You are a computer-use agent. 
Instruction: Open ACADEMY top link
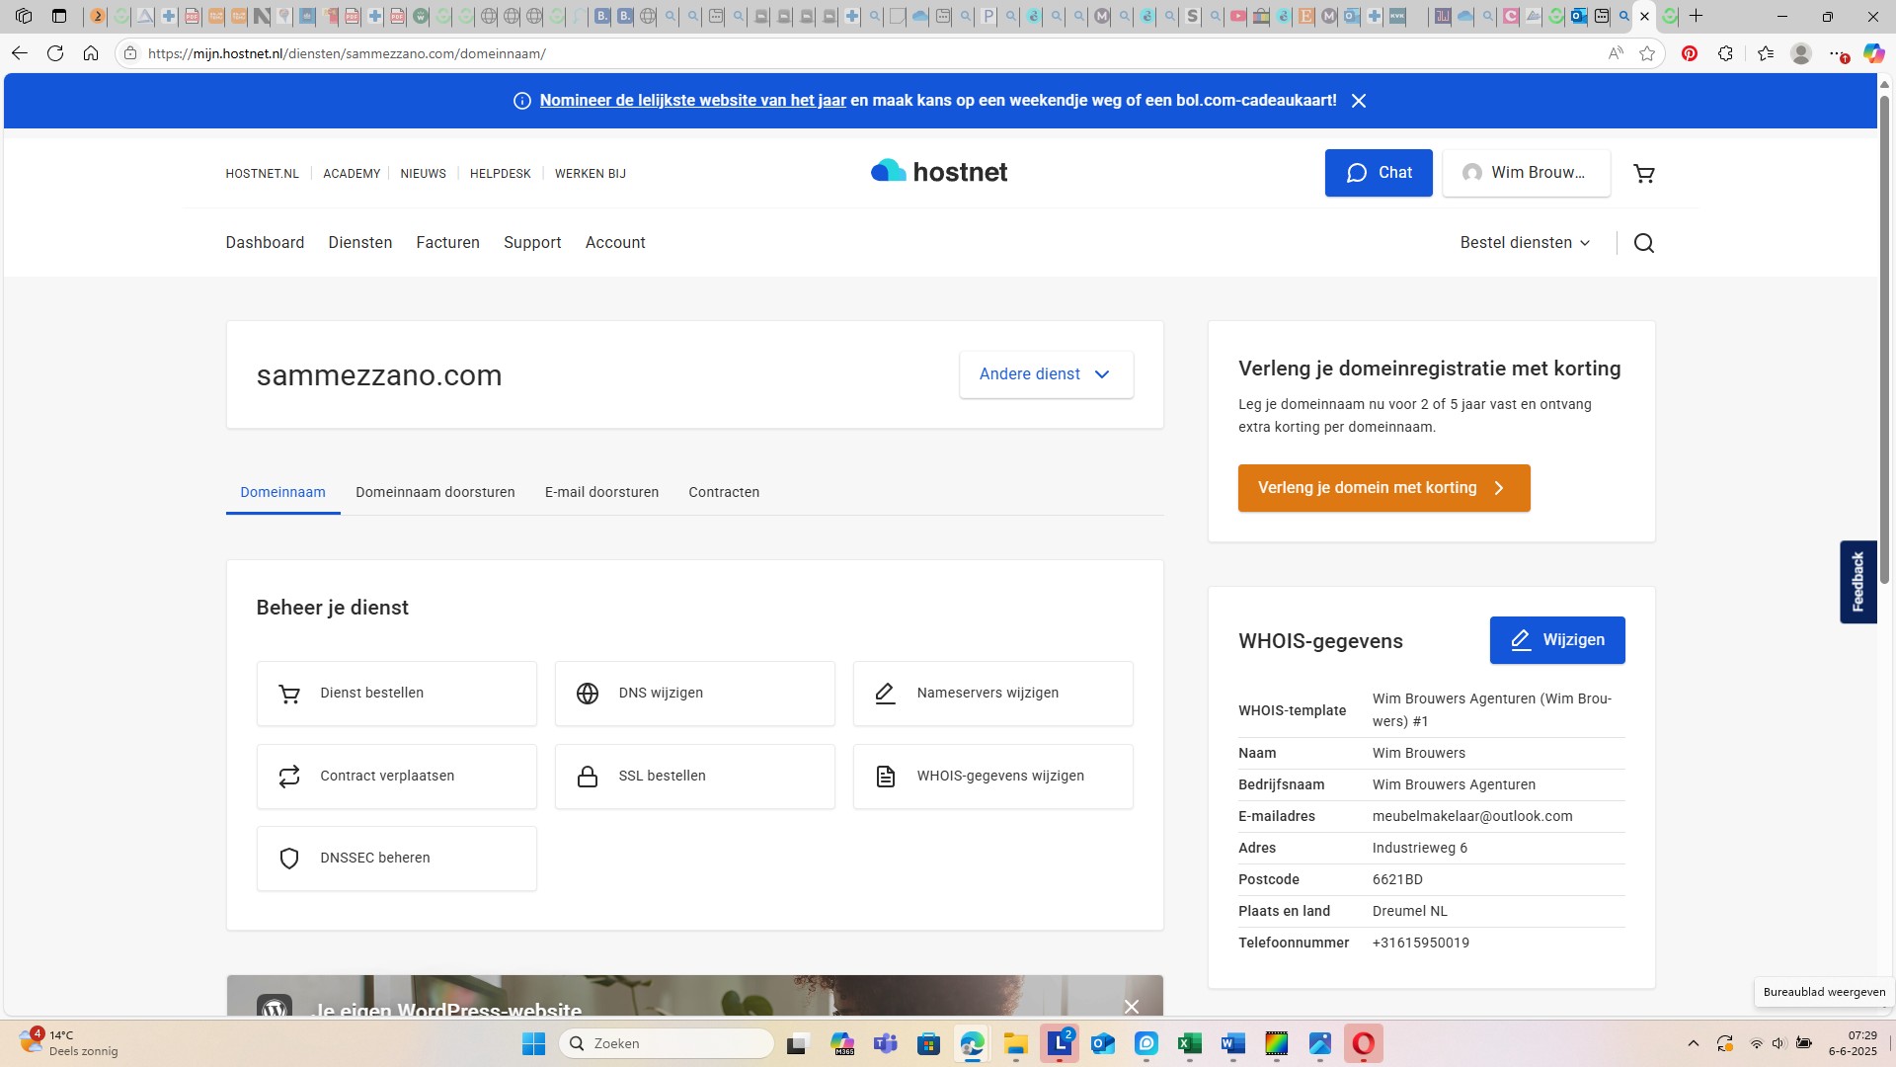point(352,174)
